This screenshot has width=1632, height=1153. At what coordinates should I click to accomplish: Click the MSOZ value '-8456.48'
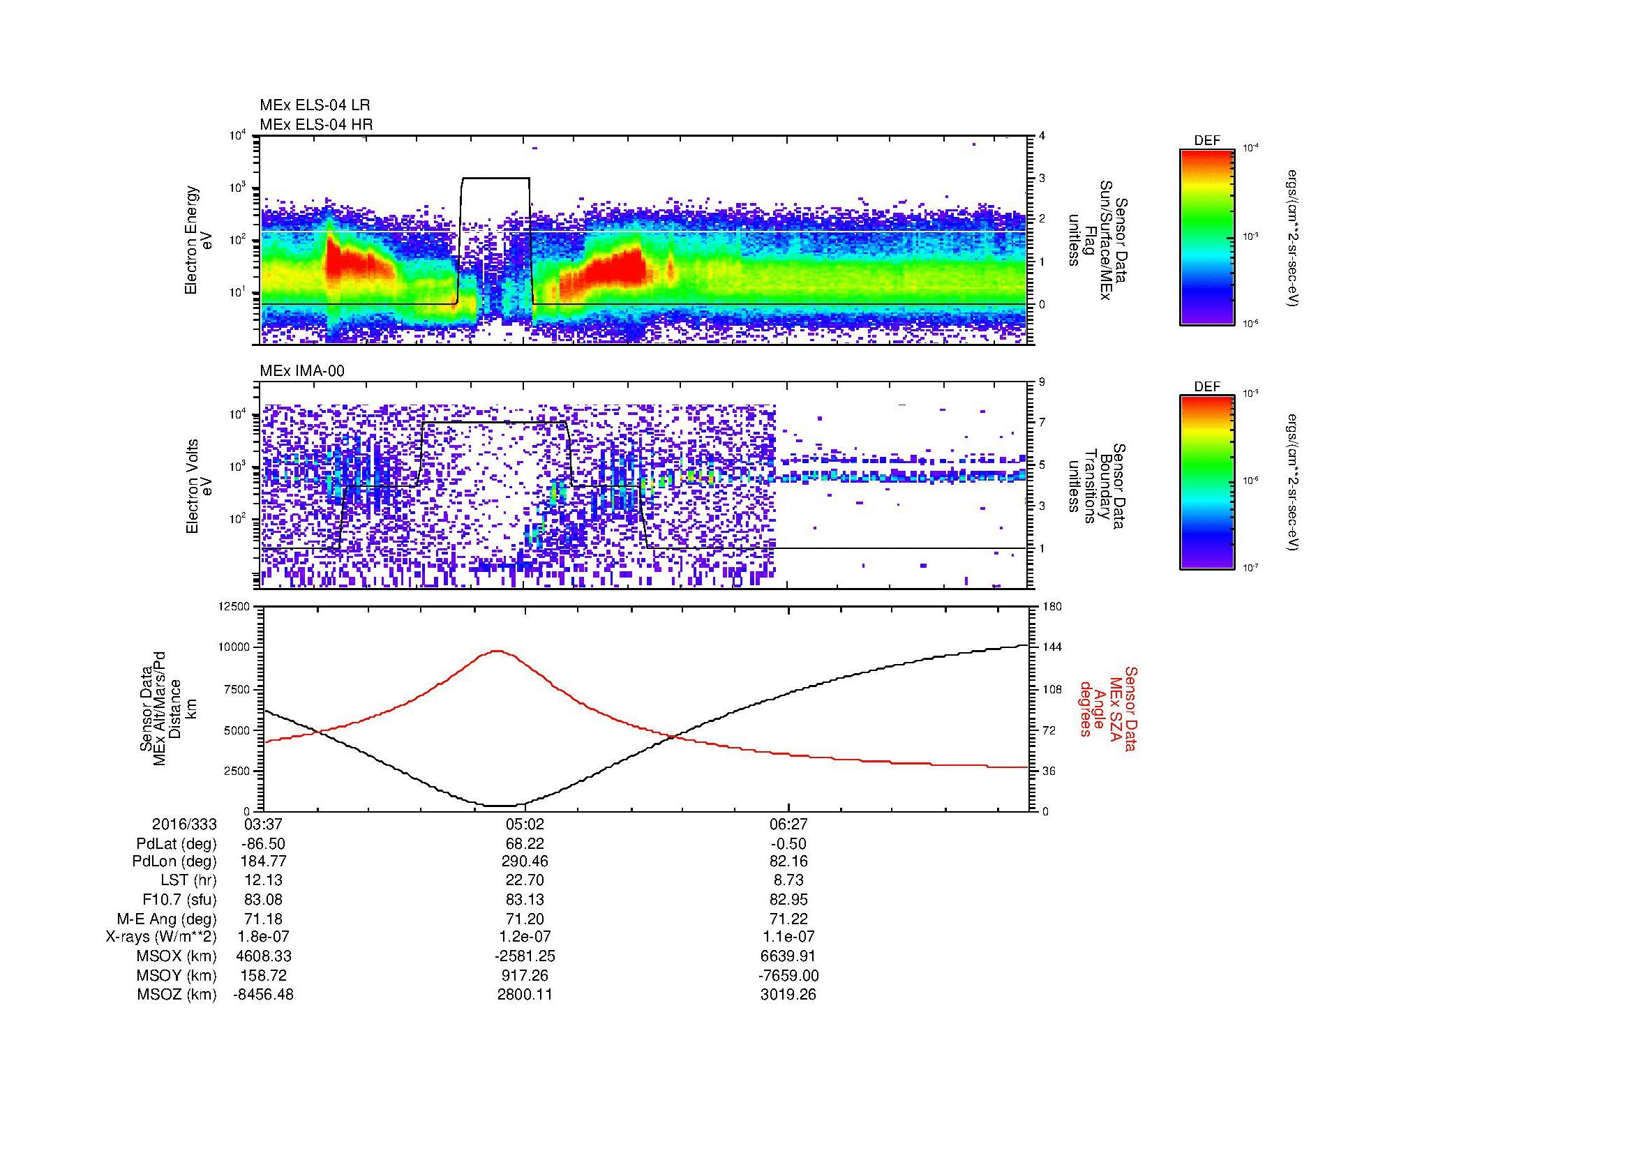[x=263, y=995]
